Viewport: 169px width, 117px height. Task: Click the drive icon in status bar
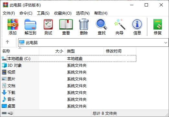(x=4, y=113)
